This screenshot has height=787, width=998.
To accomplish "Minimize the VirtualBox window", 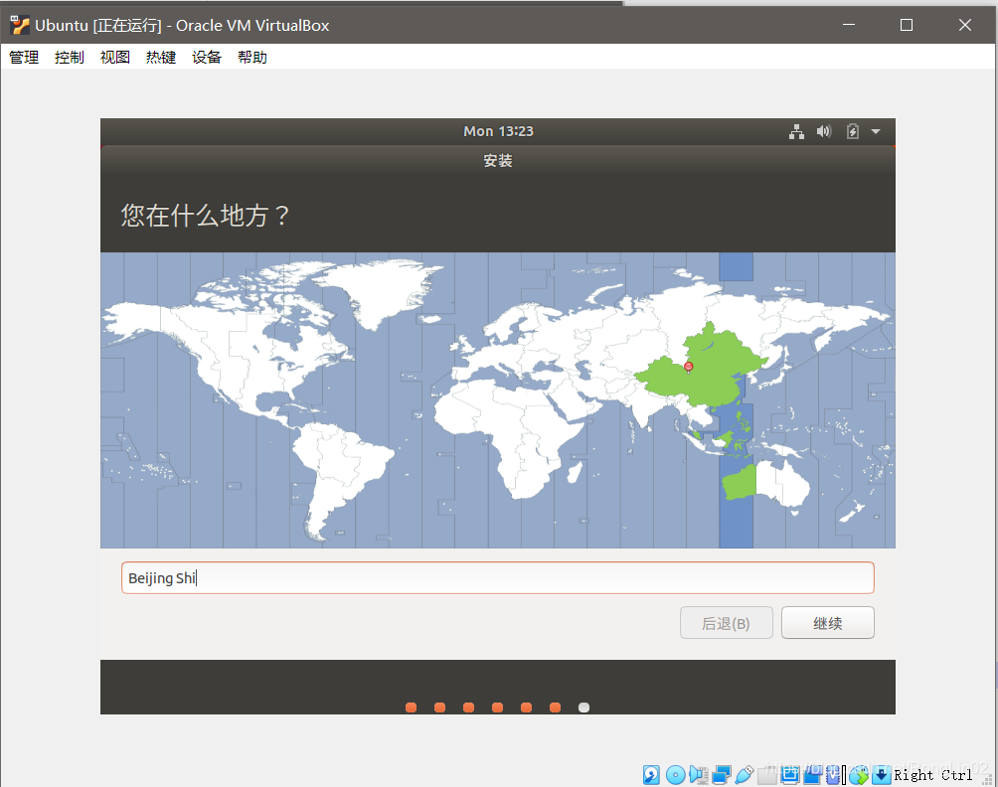I will (x=849, y=25).
